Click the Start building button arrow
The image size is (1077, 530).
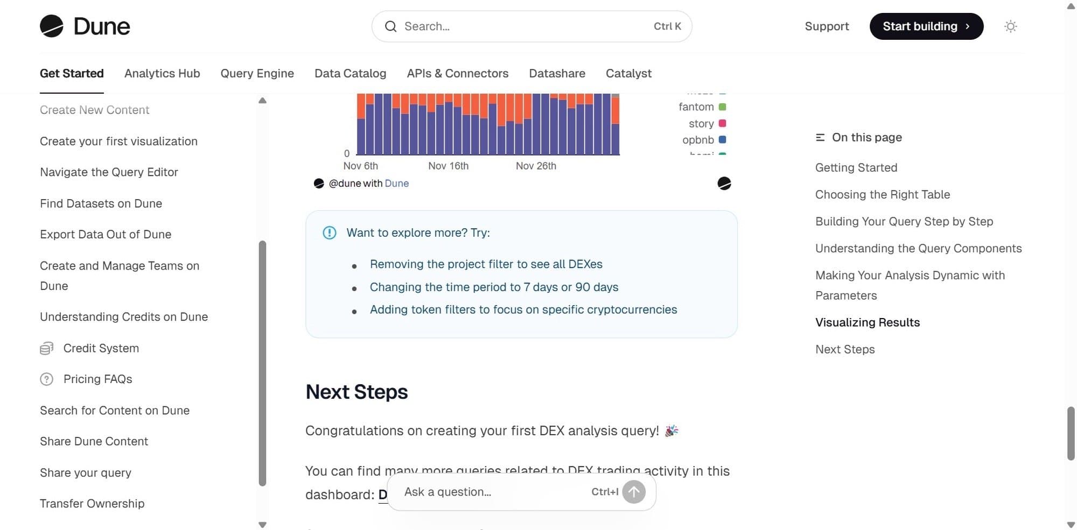[968, 26]
